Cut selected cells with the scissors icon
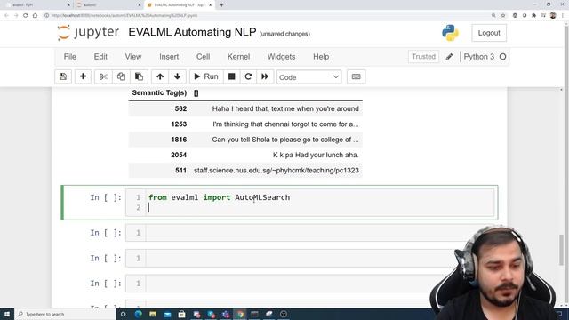 click(103, 76)
